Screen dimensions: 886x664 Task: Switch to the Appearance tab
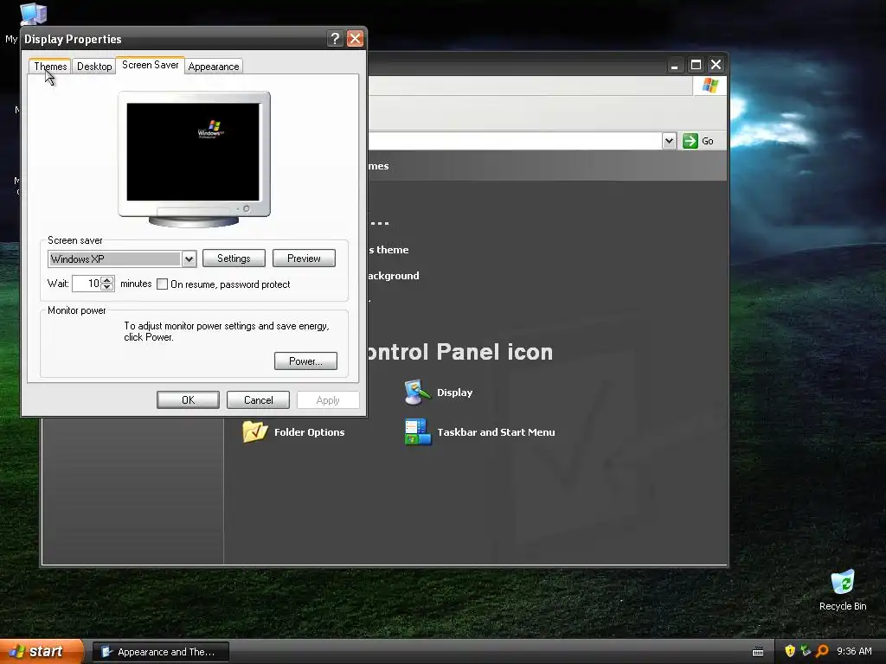(214, 66)
